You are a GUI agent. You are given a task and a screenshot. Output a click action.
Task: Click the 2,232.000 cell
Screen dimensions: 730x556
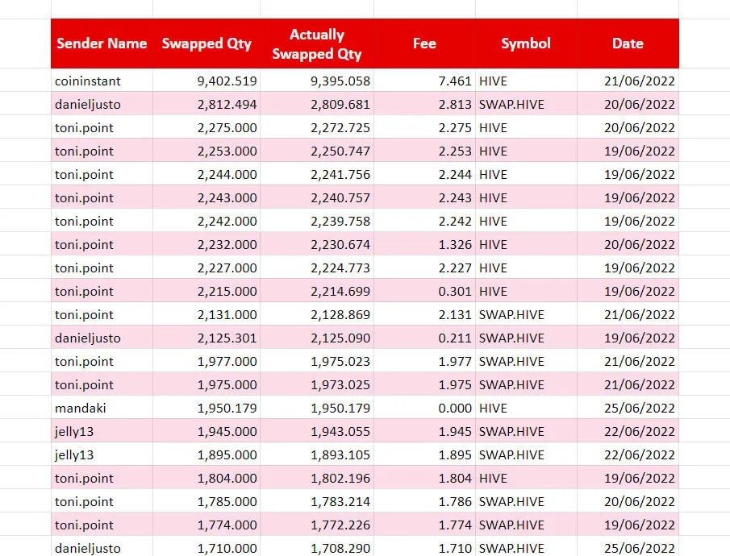[x=206, y=244]
